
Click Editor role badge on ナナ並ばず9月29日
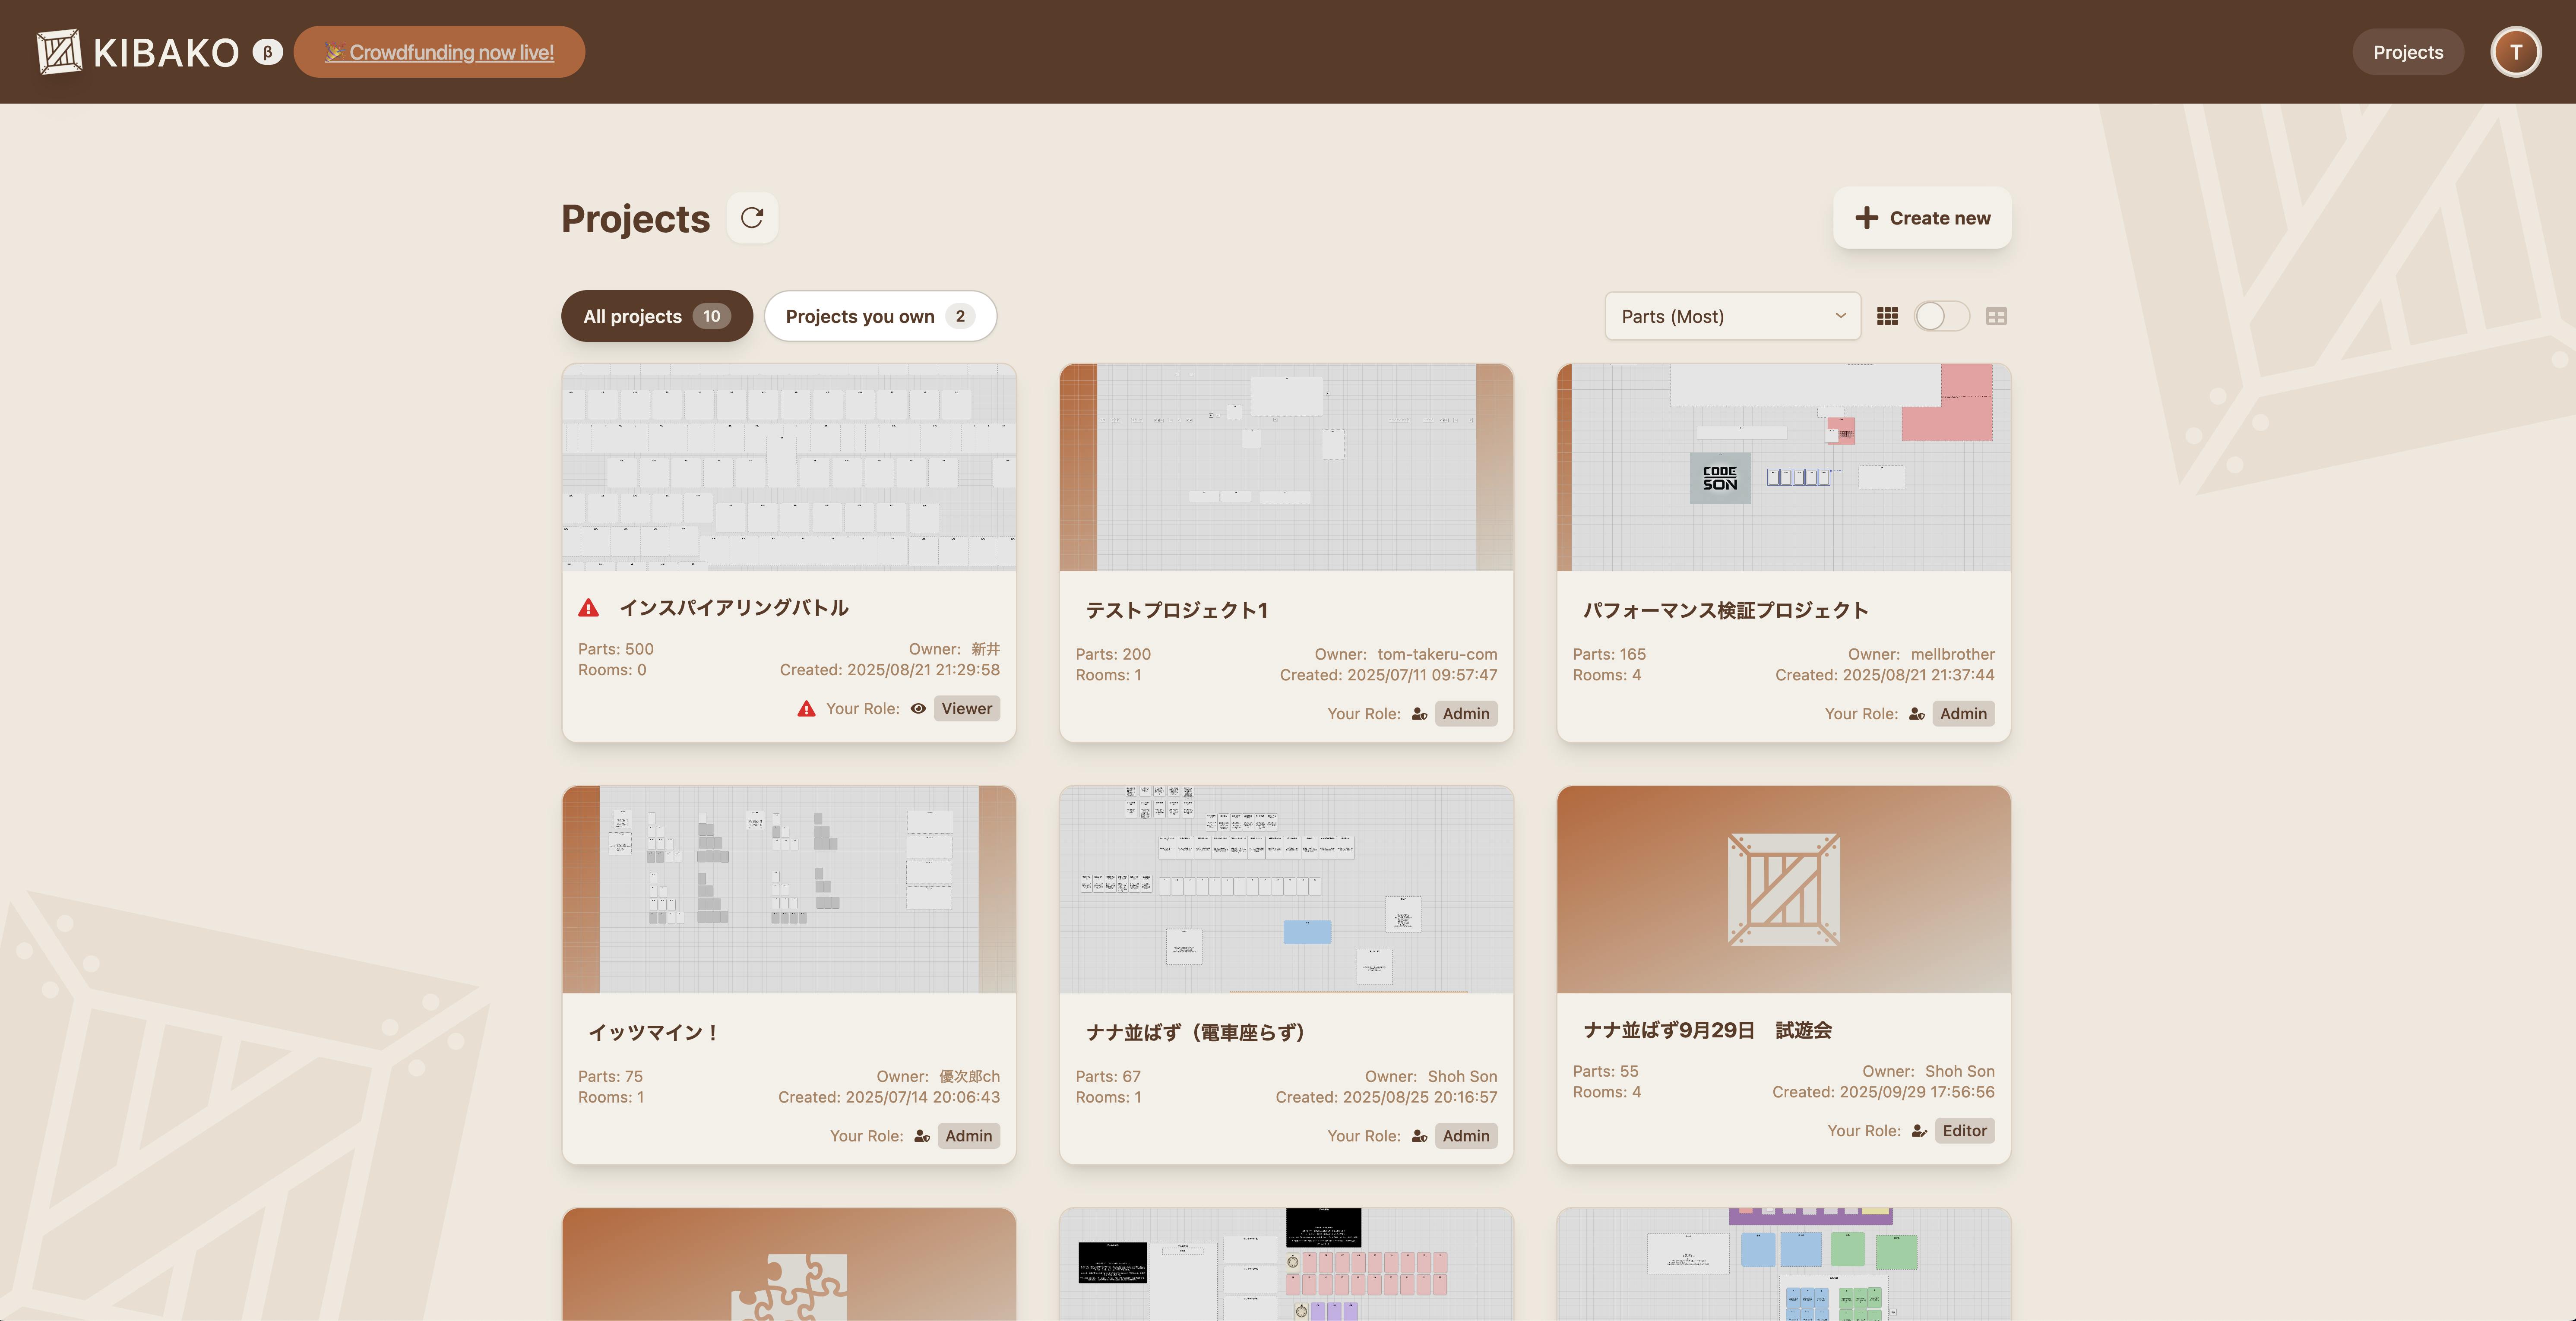click(1964, 1130)
